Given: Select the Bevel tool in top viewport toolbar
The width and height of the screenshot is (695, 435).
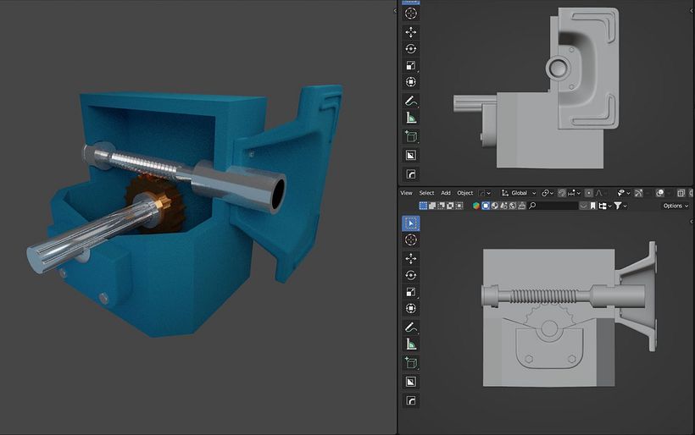Looking at the screenshot, I should (411, 173).
